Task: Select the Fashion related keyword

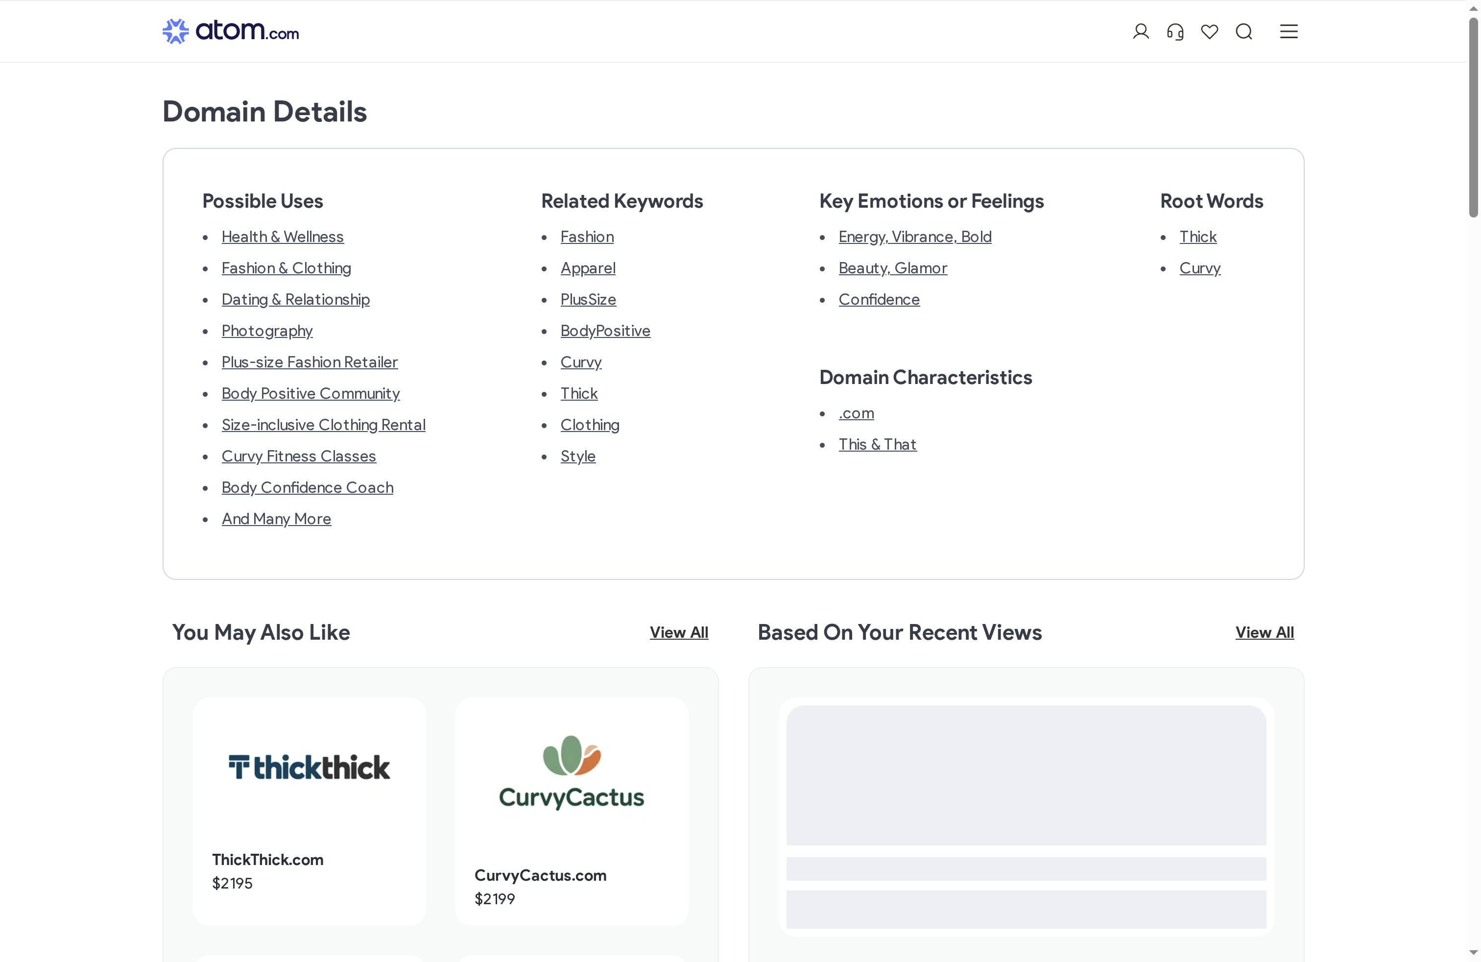Action: [587, 237]
